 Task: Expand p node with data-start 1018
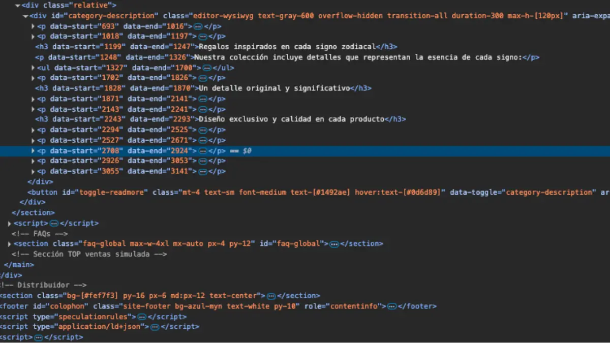point(33,37)
